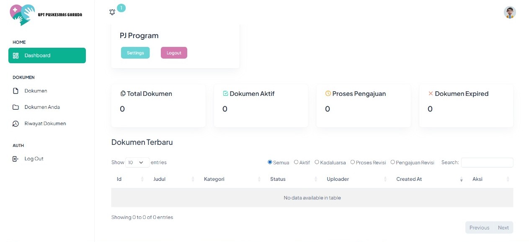This screenshot has width=529, height=242.
Task: Click the Riwayat Dokumen history icon
Action: tap(15, 124)
